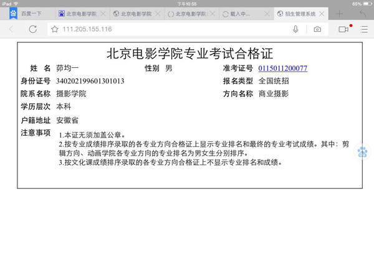Tap the battery indicator in status bar

(x=367, y=4)
